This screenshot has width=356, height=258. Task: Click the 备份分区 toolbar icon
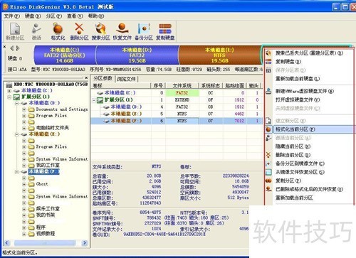(144, 31)
